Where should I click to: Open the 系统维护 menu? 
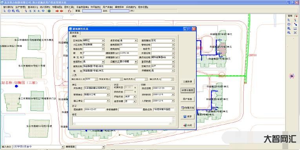[131, 7]
